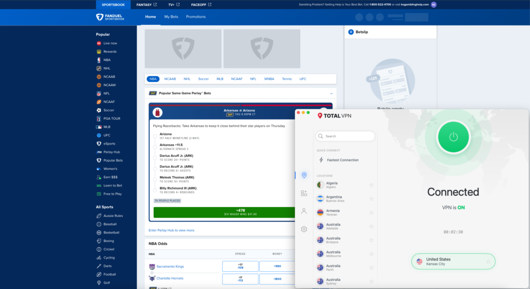Place the +478 parlay bet button
Screen dimensions: 530x289
(x=225, y=212)
